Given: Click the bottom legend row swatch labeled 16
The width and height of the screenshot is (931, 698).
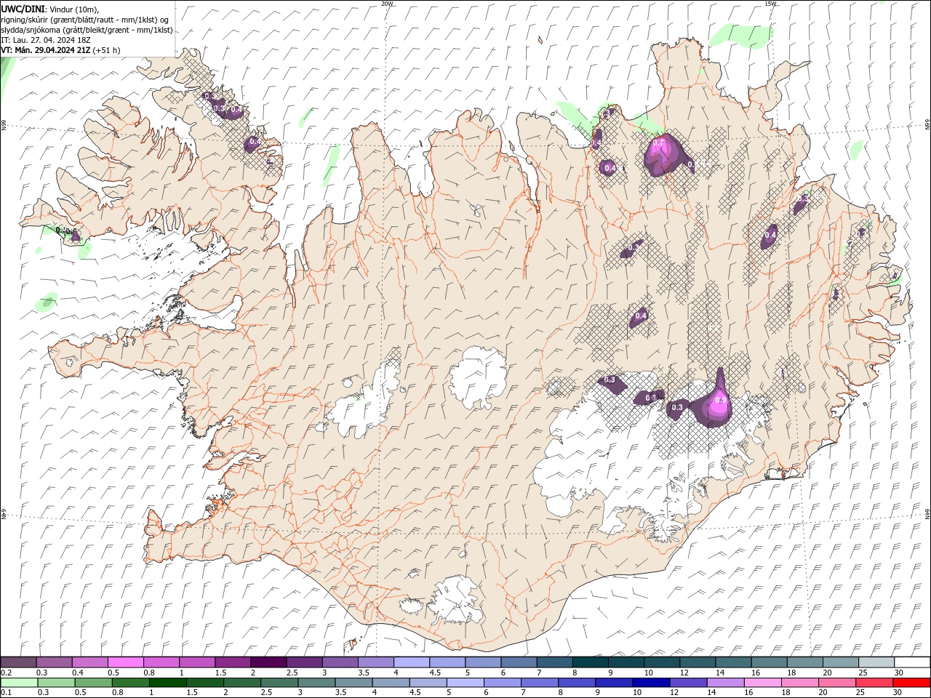Looking at the screenshot, I should click(762, 683).
